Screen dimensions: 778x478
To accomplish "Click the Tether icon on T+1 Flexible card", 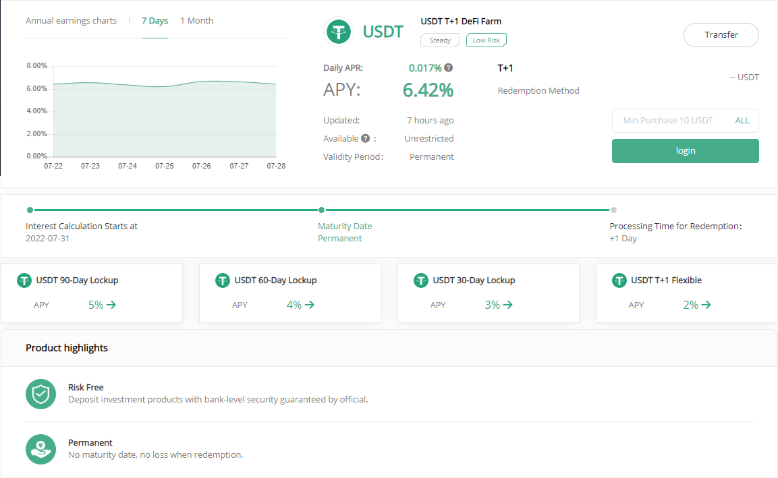I will [619, 280].
